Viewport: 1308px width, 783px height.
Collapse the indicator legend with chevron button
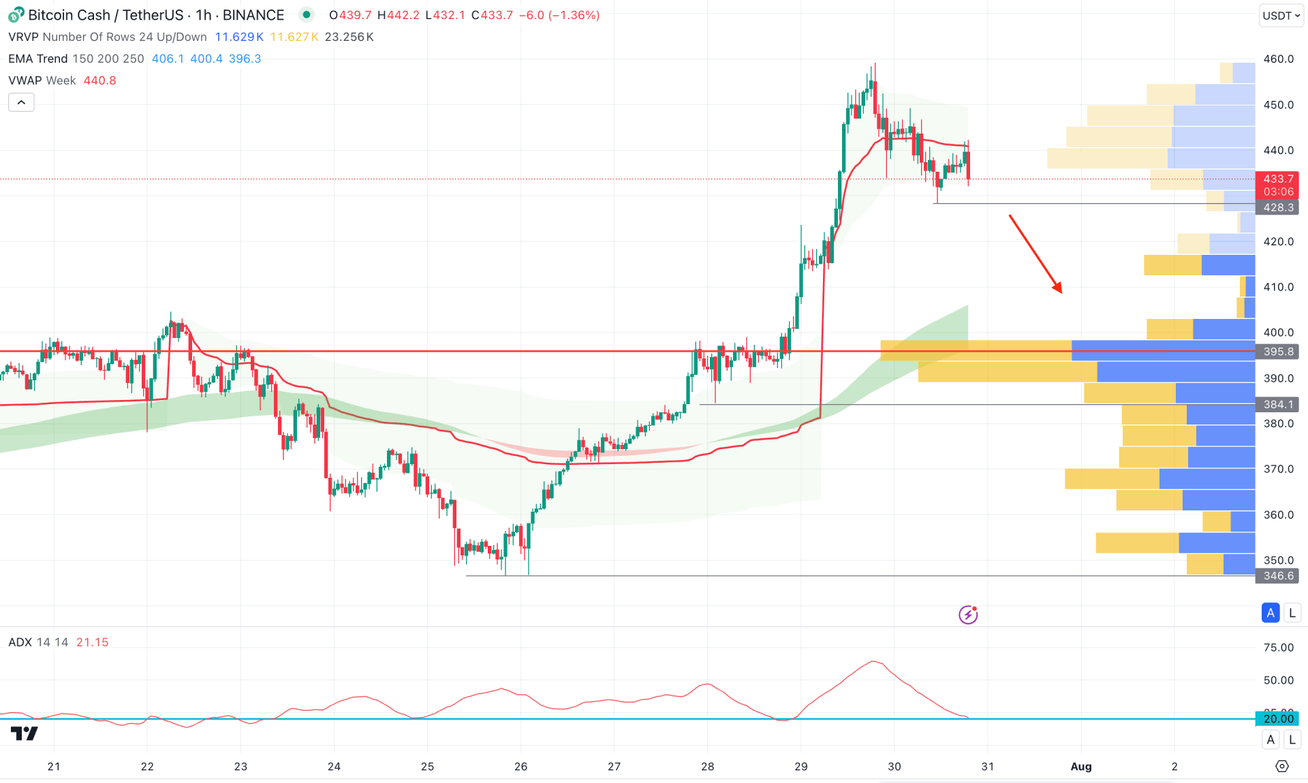(x=21, y=102)
